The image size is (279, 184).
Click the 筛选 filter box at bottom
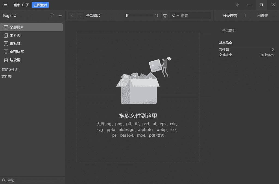pyautogui.click(x=33, y=180)
